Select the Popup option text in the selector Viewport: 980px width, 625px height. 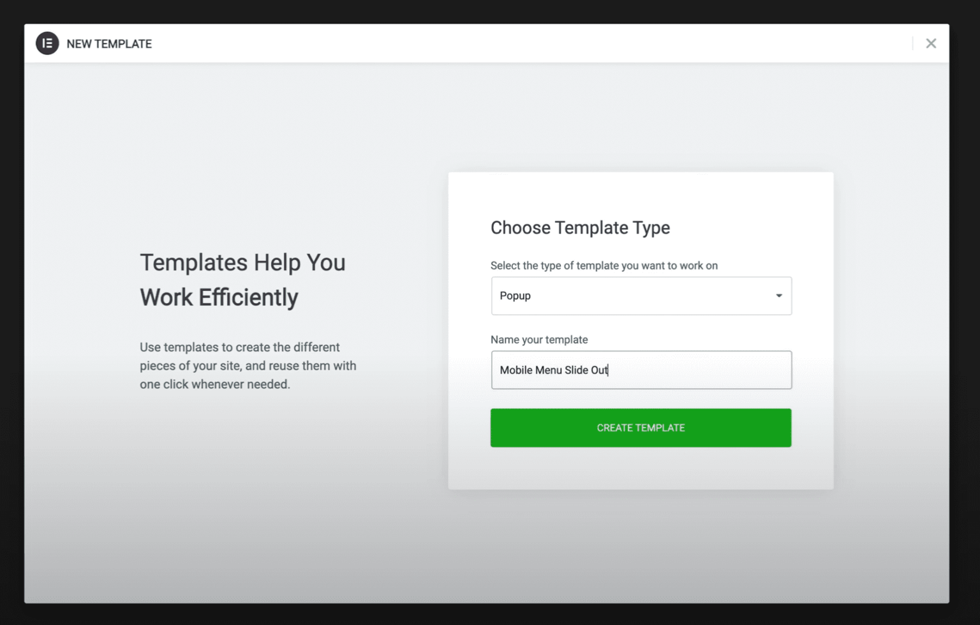click(515, 296)
